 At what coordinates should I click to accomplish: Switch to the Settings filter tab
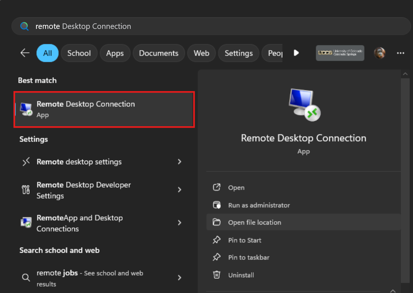click(x=239, y=53)
